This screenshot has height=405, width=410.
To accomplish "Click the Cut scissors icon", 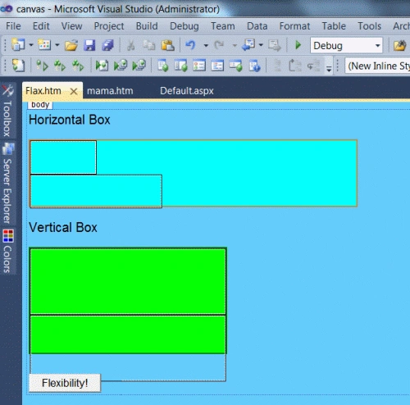I will (x=131, y=45).
